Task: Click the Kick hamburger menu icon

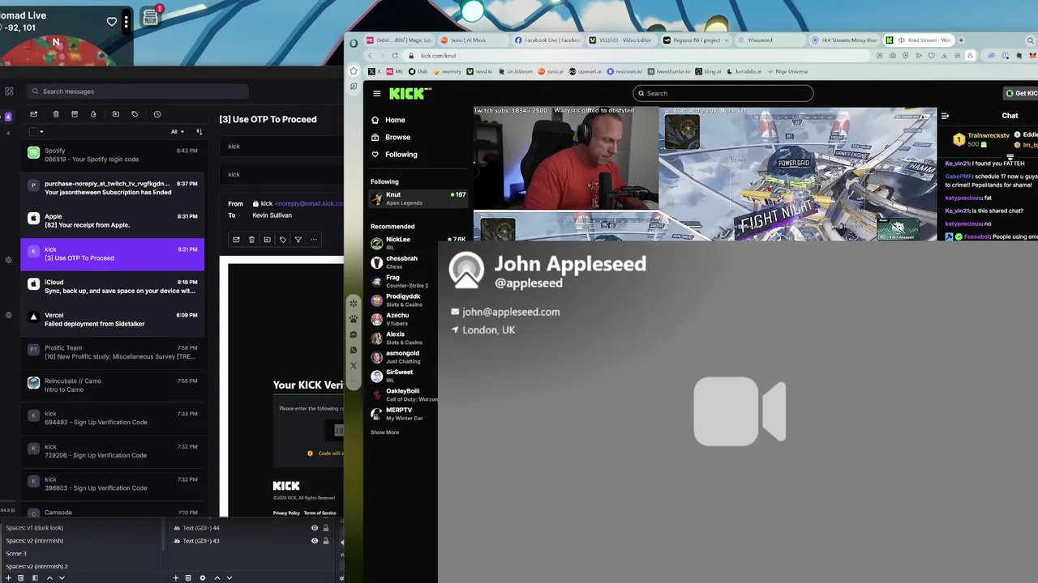Action: click(x=376, y=93)
